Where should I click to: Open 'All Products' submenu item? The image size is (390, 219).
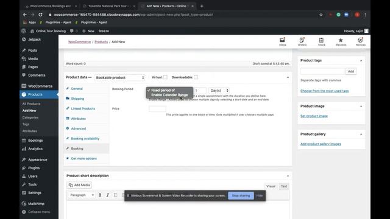(x=31, y=104)
